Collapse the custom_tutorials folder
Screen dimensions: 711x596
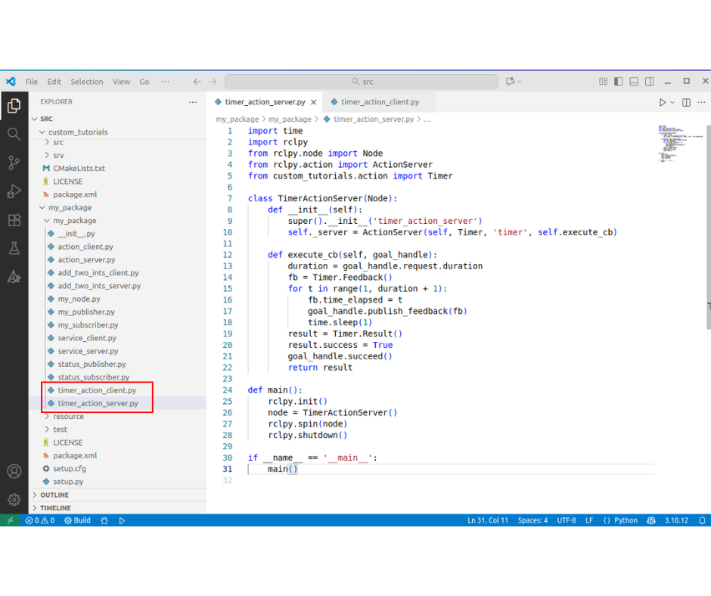77,132
